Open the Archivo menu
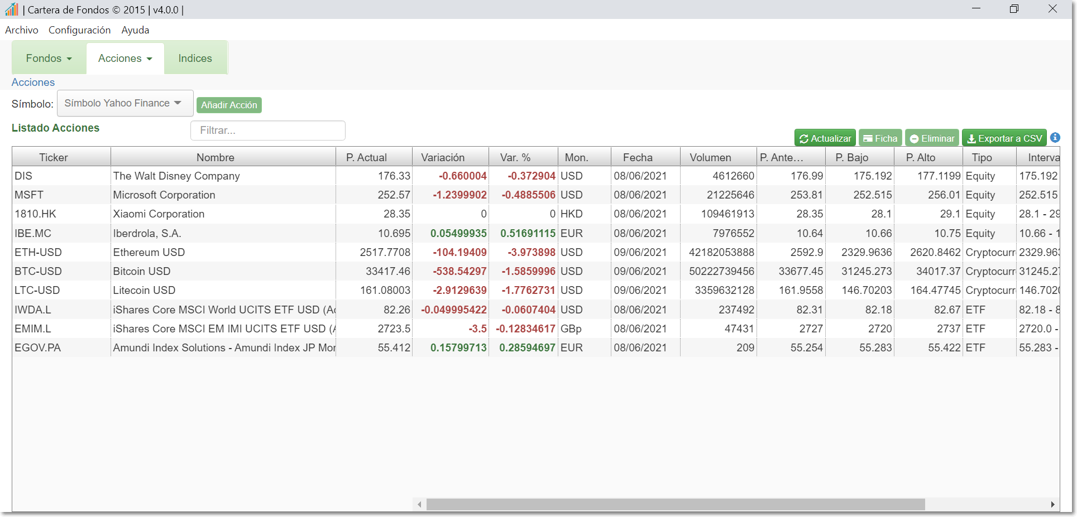 click(x=22, y=30)
